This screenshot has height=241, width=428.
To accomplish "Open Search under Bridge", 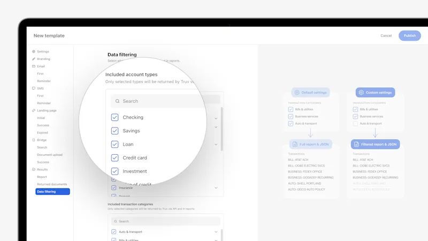I will 42,147.
